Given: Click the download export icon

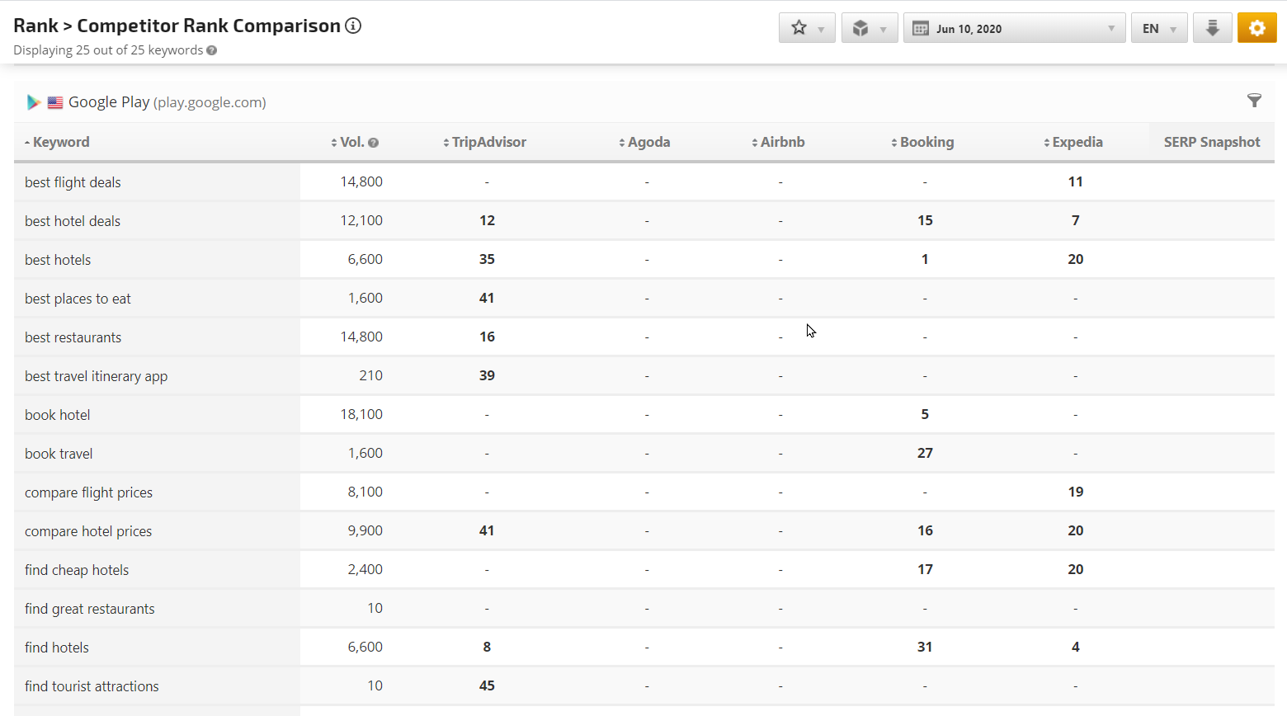Looking at the screenshot, I should (x=1212, y=28).
